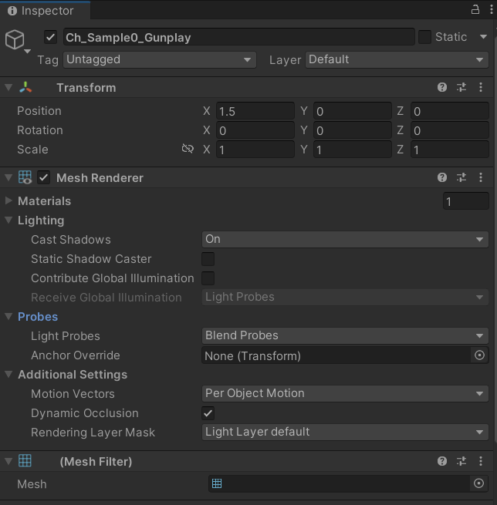Enable the Static checkbox
The image size is (497, 505).
click(x=424, y=37)
